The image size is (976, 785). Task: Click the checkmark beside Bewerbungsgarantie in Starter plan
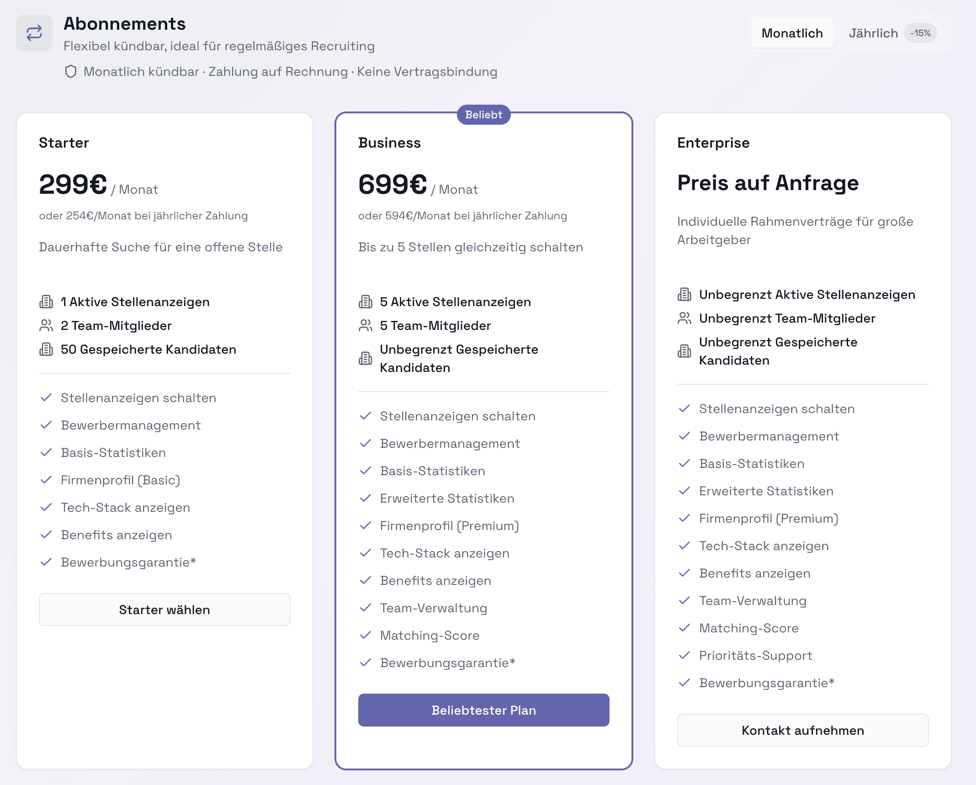click(x=46, y=562)
